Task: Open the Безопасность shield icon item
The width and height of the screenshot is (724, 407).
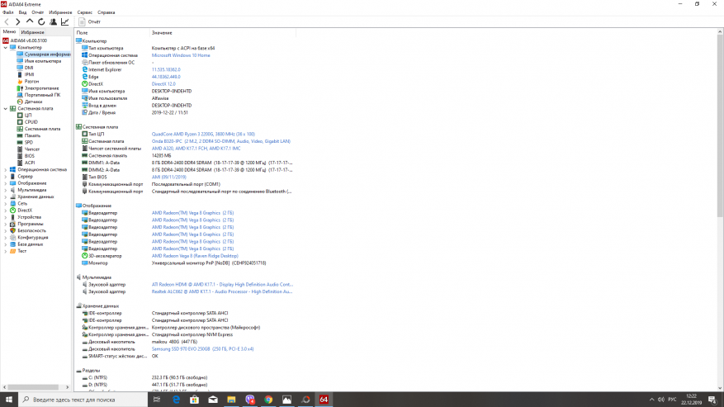Action: coord(13,230)
